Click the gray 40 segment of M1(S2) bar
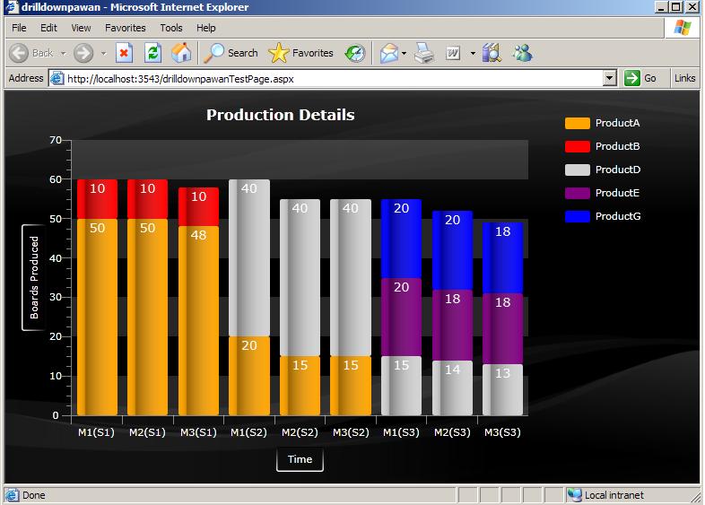 pos(249,257)
